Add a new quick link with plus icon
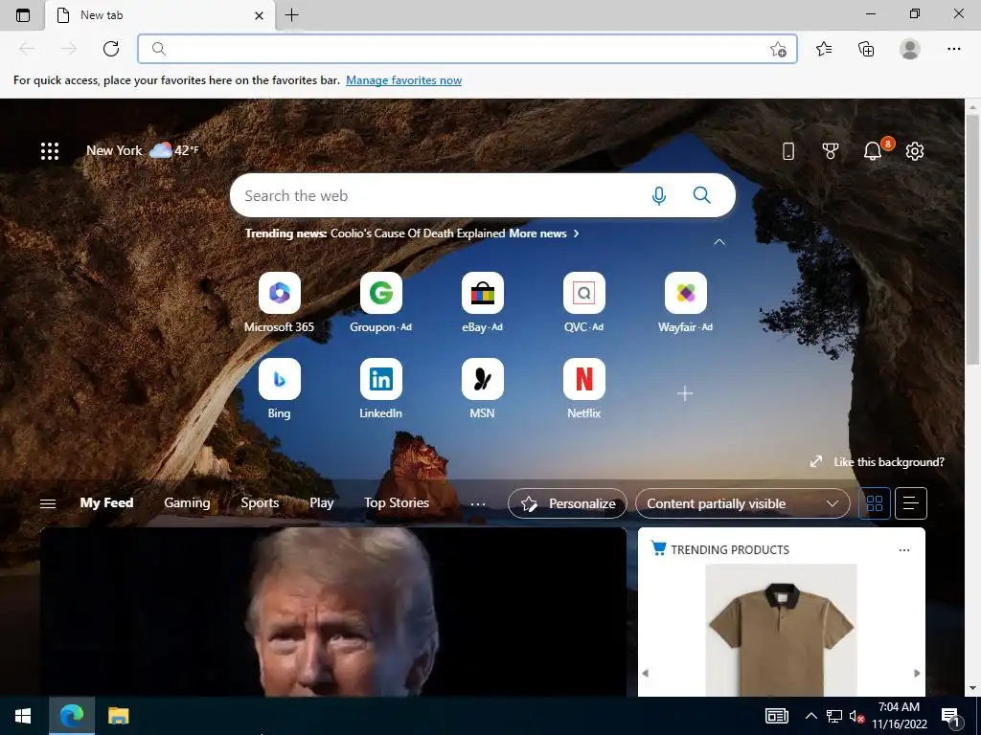The width and height of the screenshot is (981, 735). pyautogui.click(x=685, y=393)
